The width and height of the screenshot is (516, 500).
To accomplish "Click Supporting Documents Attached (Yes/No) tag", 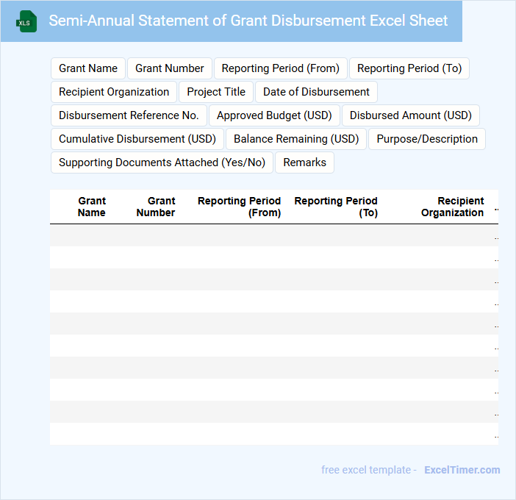I will [162, 162].
